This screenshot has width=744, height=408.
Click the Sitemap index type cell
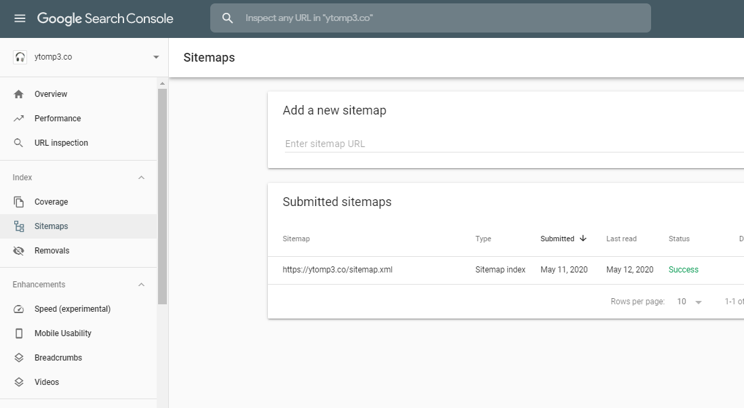point(500,270)
